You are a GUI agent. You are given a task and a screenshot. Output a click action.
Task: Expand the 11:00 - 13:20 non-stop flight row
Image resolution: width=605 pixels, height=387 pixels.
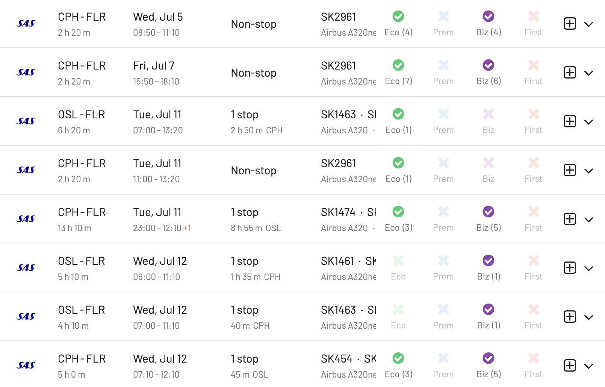tap(589, 171)
